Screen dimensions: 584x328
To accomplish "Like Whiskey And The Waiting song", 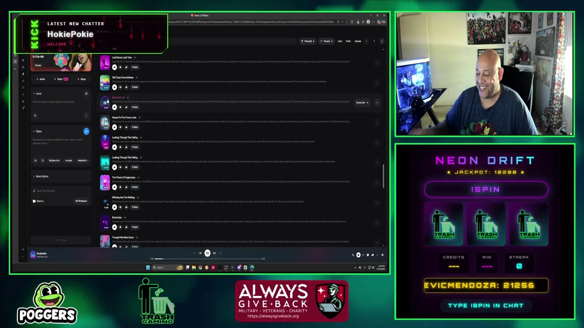I will coord(115,207).
